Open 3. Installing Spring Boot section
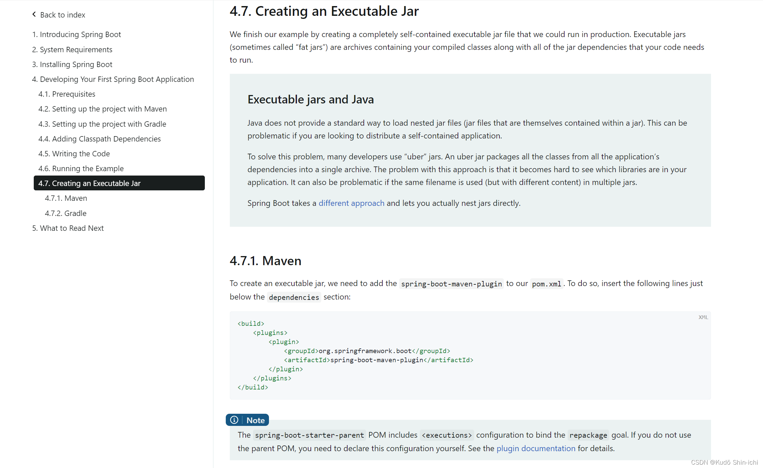 (72, 64)
